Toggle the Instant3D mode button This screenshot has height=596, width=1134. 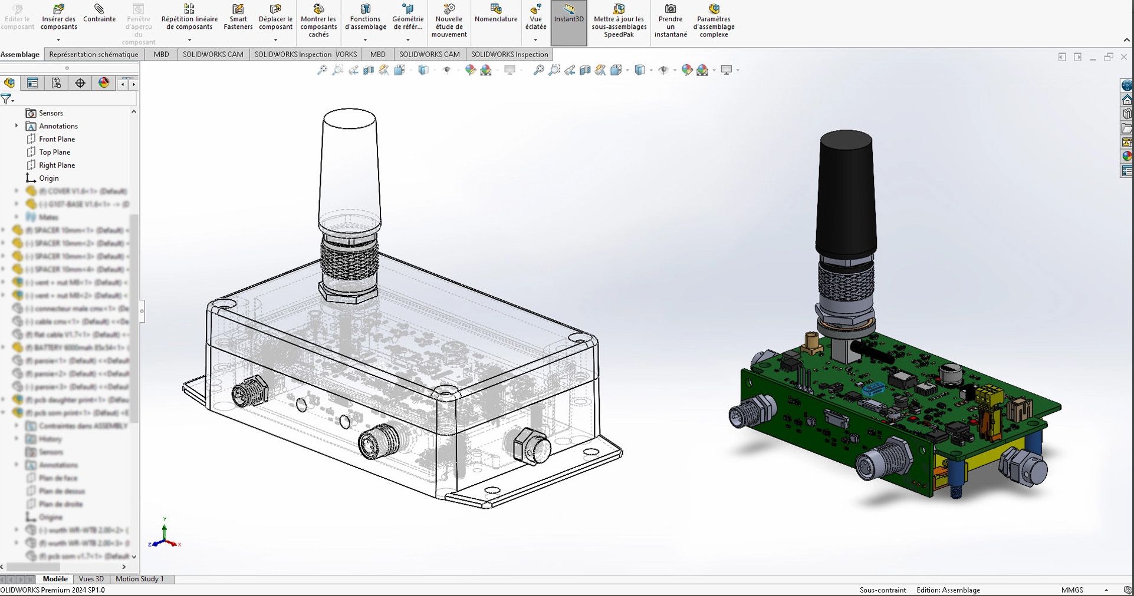[569, 23]
